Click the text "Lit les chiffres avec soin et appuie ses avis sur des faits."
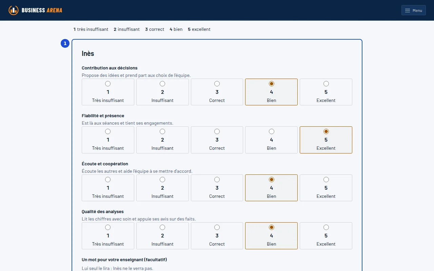 (139, 219)
